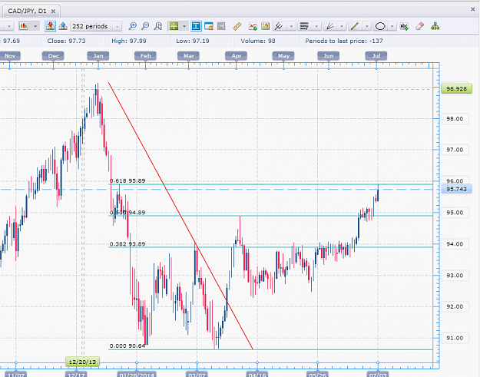The image size is (480, 377).
Task: Click the blue up-arrow chart icon
Action: pos(63,26)
